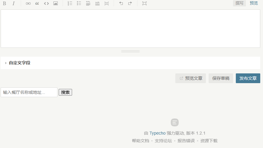263x148 pixels.
Task: Open the 帮助文档 footer link
Action: coord(141,141)
